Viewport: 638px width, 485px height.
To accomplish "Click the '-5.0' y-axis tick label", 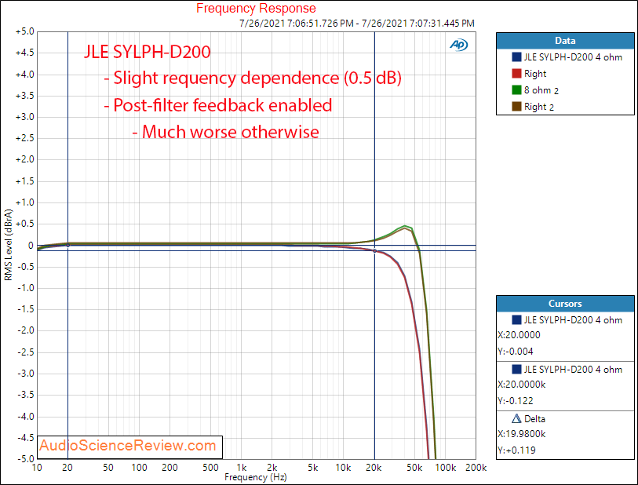I will pyautogui.click(x=26, y=459).
